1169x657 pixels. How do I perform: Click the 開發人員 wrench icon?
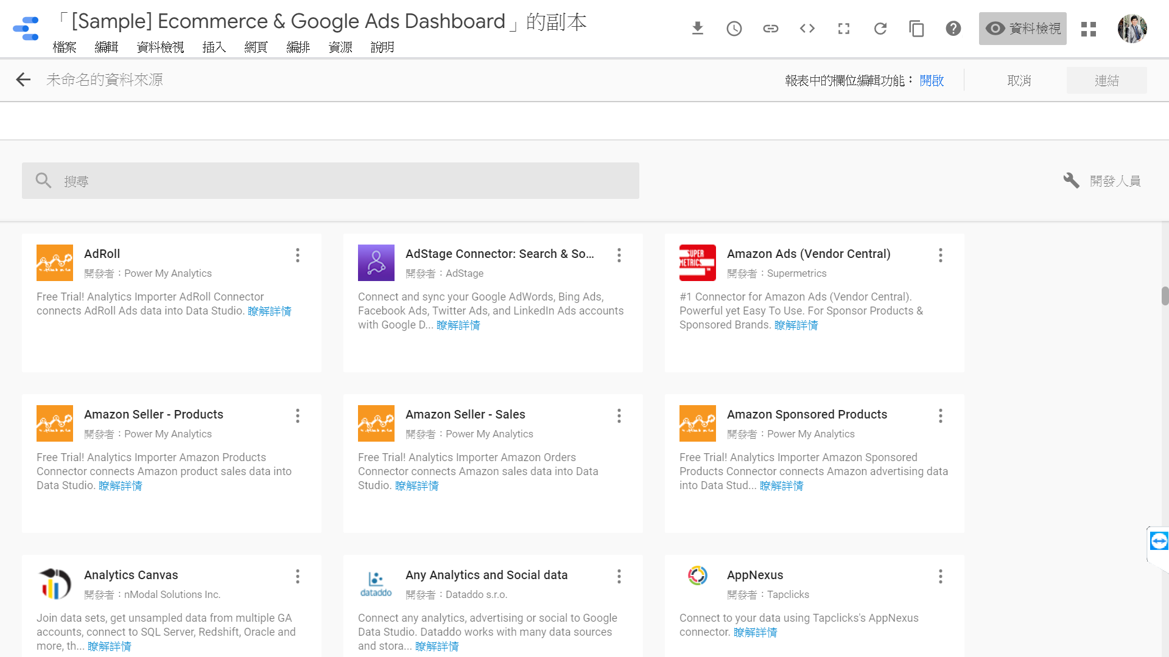(1072, 180)
